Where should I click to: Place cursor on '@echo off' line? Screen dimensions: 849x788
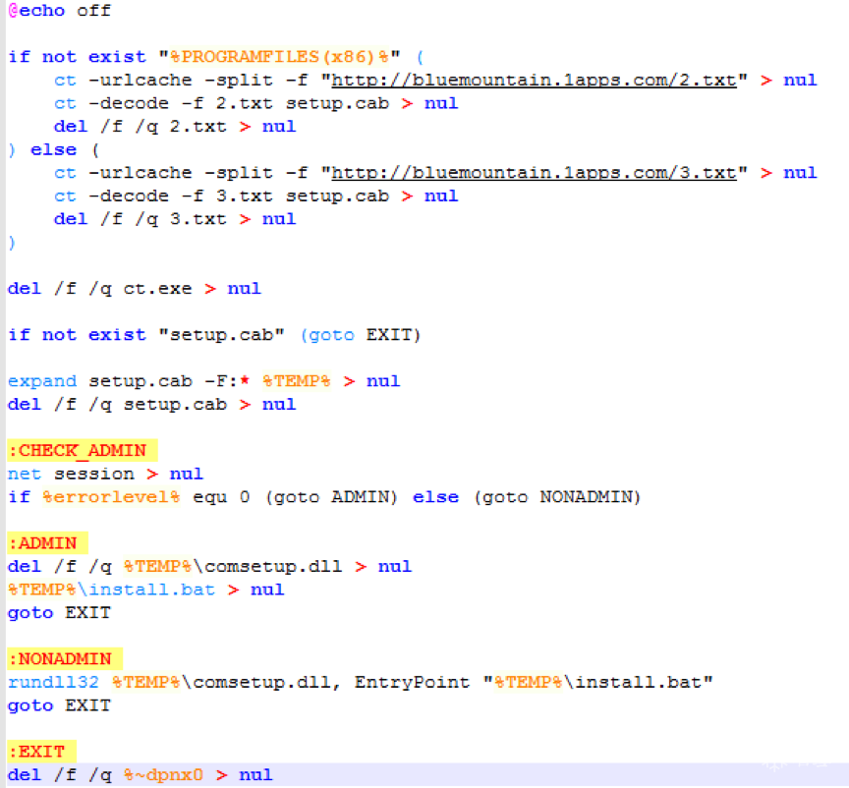click(x=60, y=10)
